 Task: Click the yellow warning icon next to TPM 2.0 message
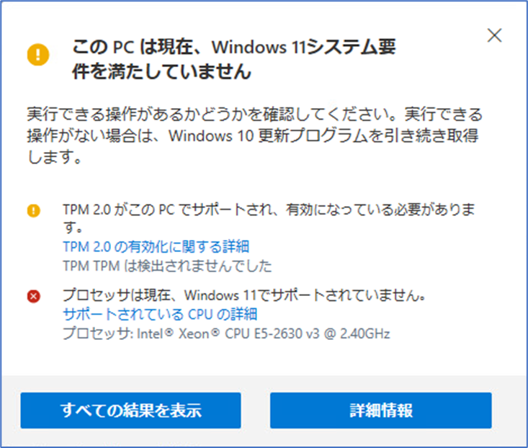click(33, 211)
